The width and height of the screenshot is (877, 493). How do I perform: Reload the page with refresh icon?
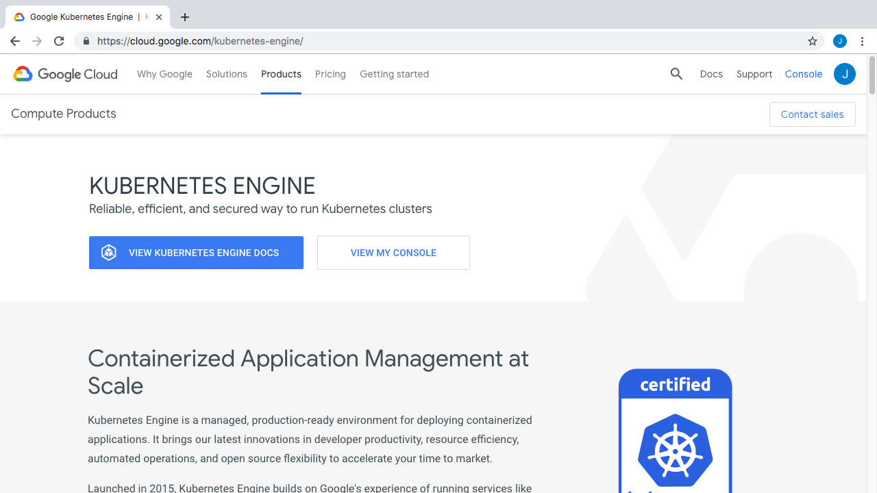click(x=59, y=41)
